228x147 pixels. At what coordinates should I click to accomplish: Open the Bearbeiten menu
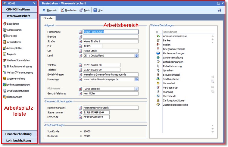click(69, 10)
